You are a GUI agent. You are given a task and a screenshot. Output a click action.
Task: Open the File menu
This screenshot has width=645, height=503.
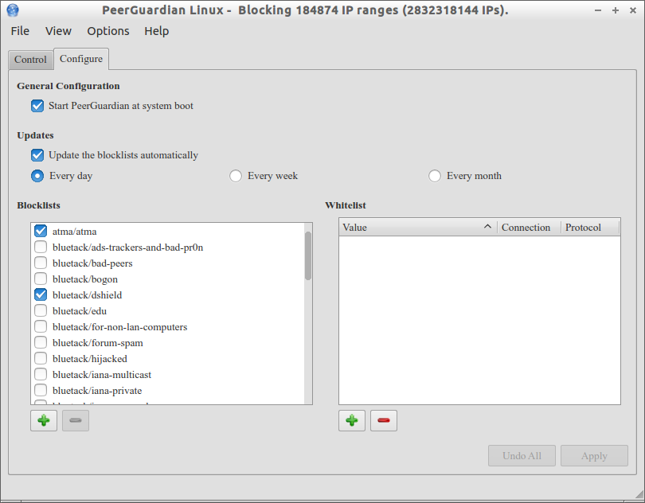(20, 31)
